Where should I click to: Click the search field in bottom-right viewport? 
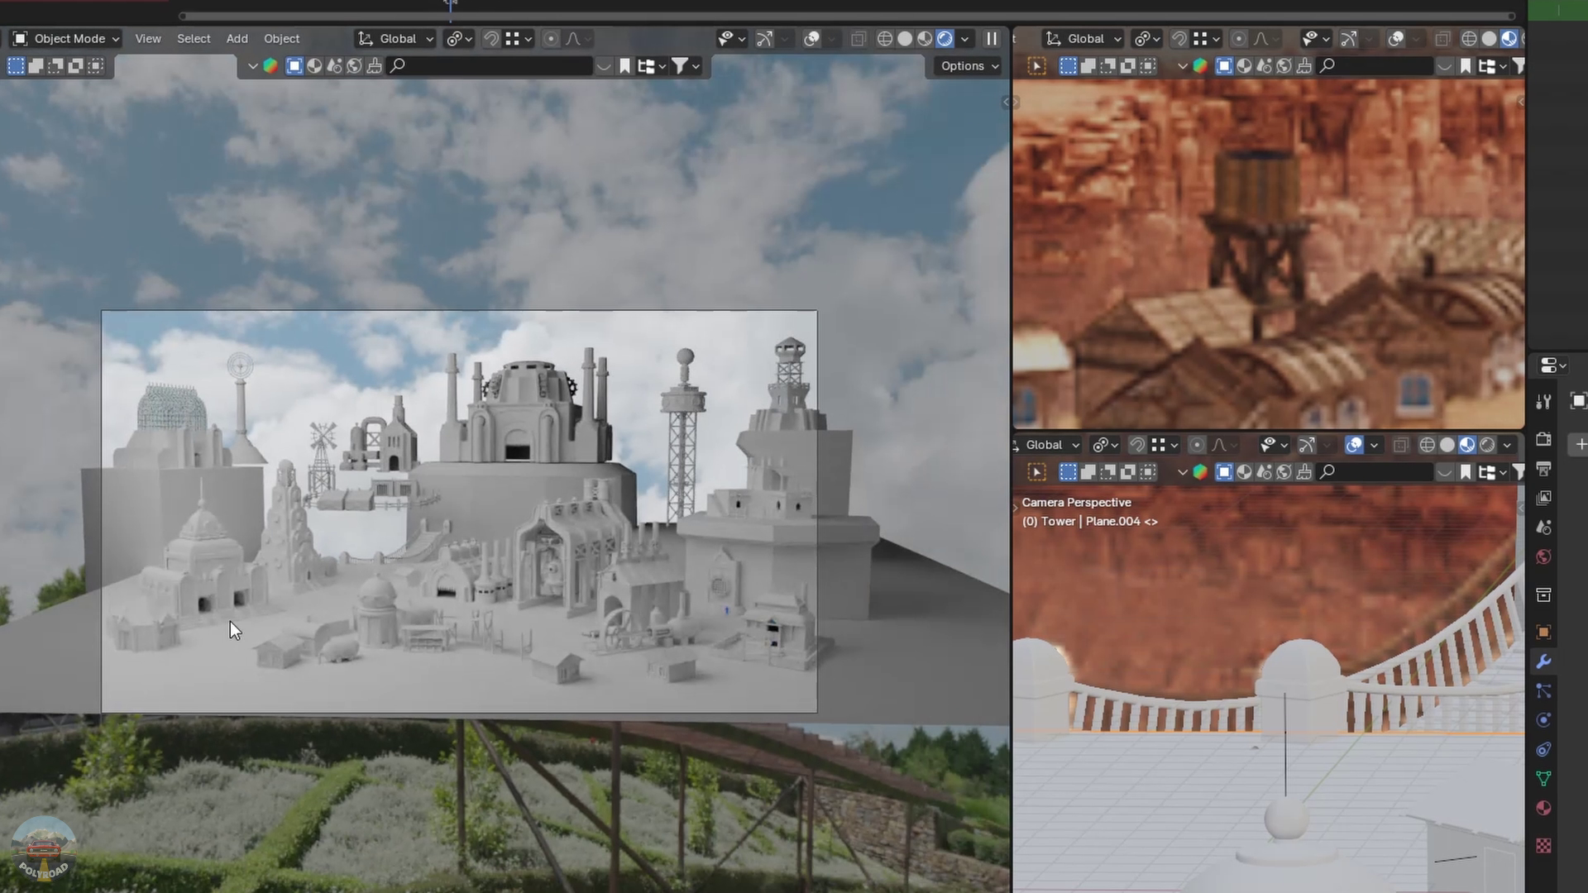[x=1375, y=472]
